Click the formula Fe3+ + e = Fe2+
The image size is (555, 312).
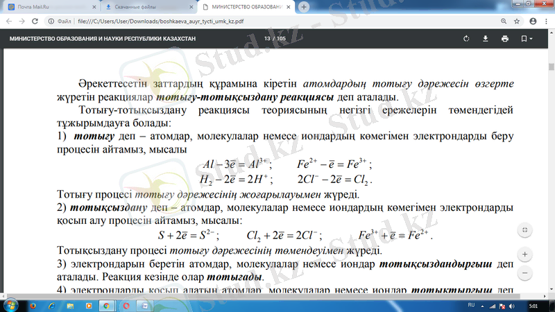(395, 235)
